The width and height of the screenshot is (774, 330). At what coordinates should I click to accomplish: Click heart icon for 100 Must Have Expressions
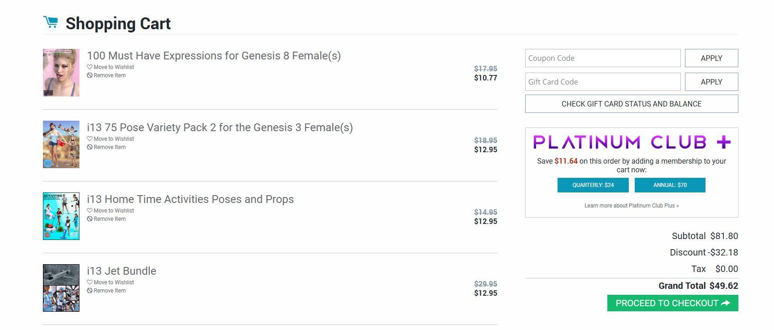click(x=90, y=67)
